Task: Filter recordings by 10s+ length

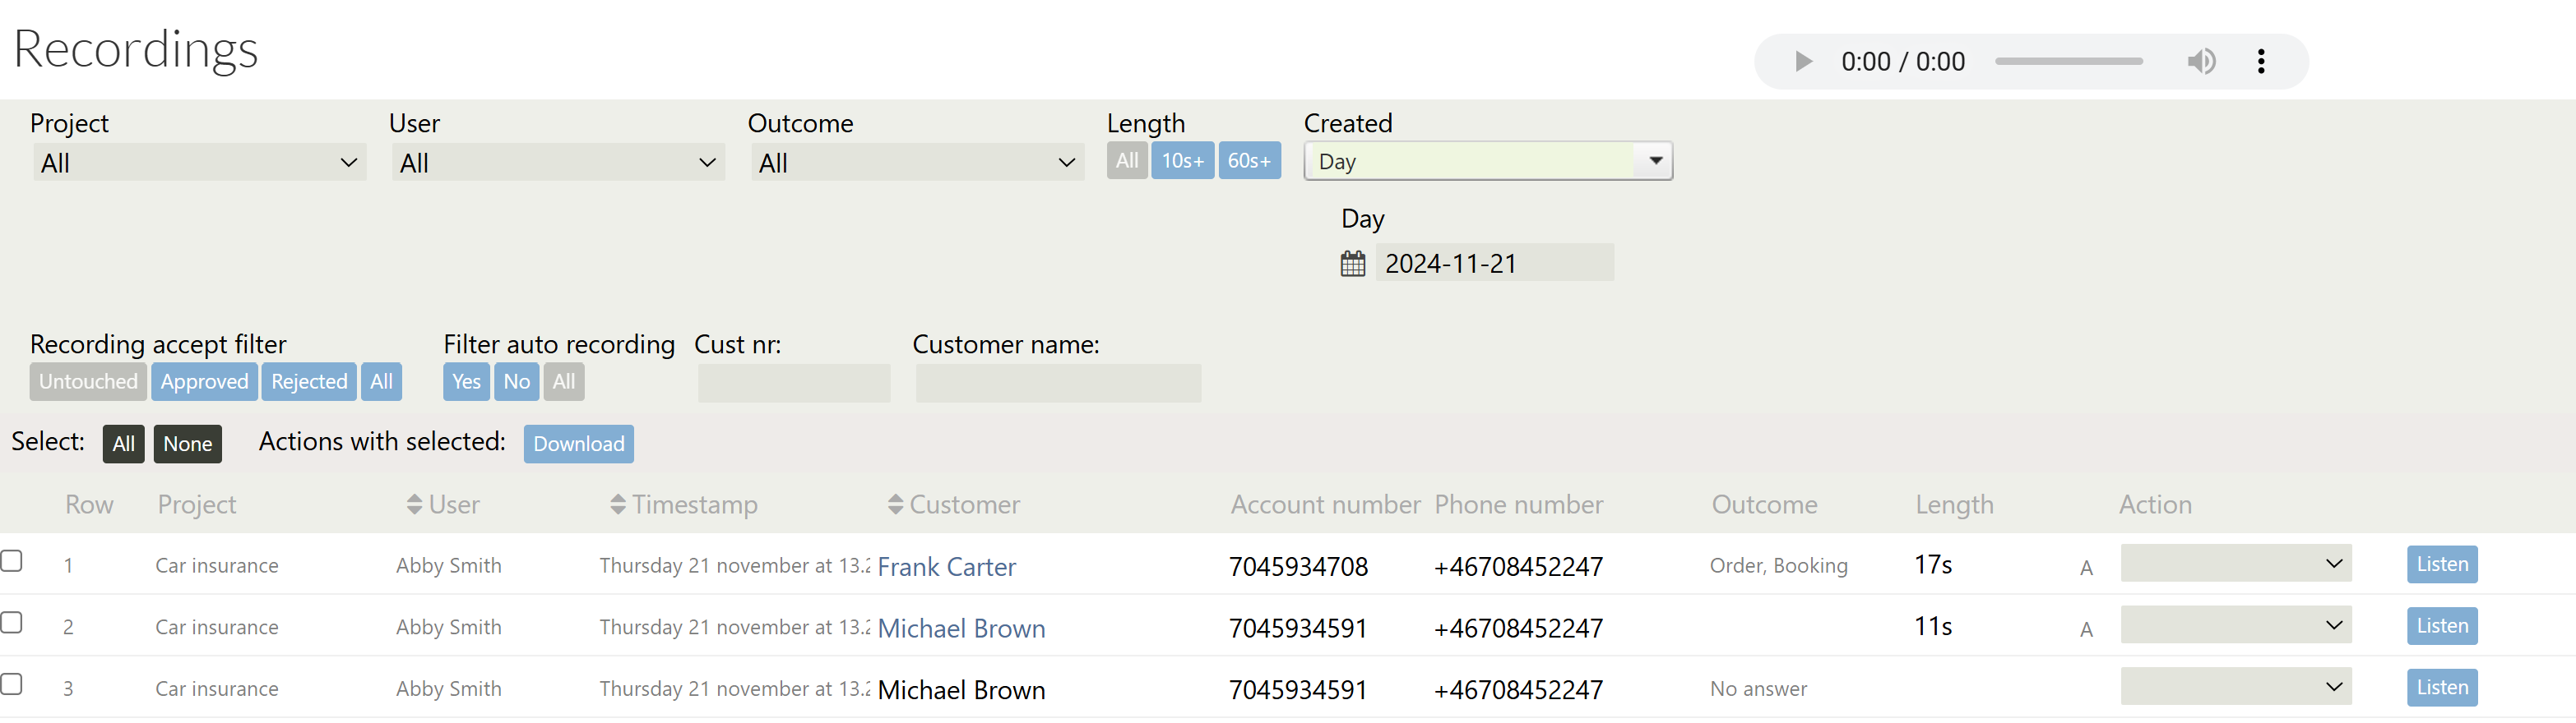Action: tap(1182, 161)
